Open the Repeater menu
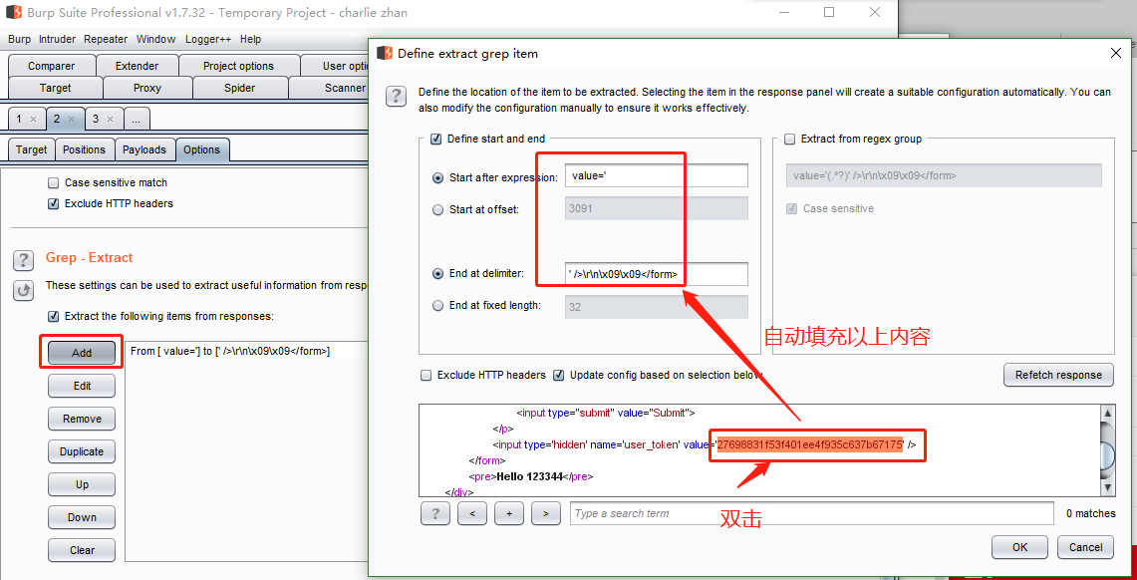Image resolution: width=1137 pixels, height=580 pixels. click(x=106, y=39)
